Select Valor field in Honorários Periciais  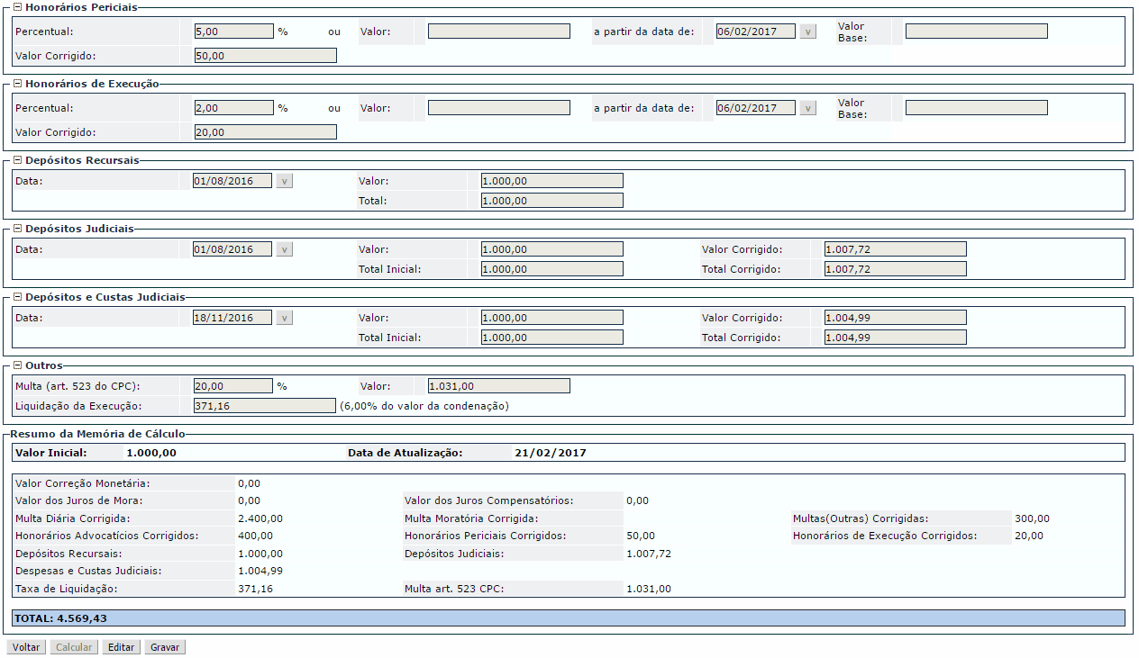pos(499,32)
